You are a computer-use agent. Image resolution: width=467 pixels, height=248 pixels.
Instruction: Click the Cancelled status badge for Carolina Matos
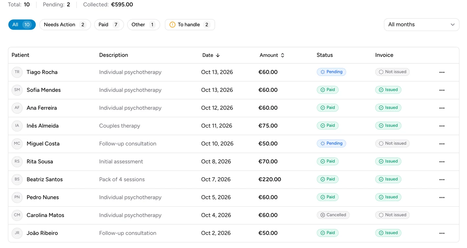tap(333, 215)
